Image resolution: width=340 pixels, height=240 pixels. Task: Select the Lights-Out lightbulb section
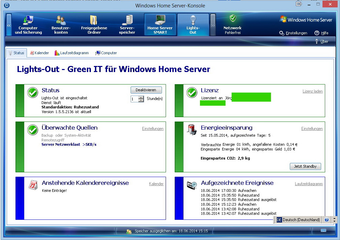pos(193,25)
